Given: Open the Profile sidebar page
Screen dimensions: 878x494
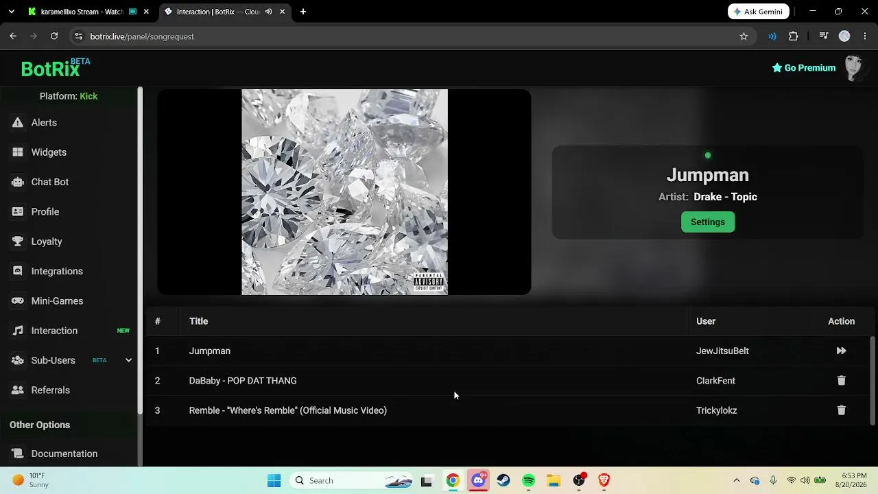Looking at the screenshot, I should click(x=45, y=212).
